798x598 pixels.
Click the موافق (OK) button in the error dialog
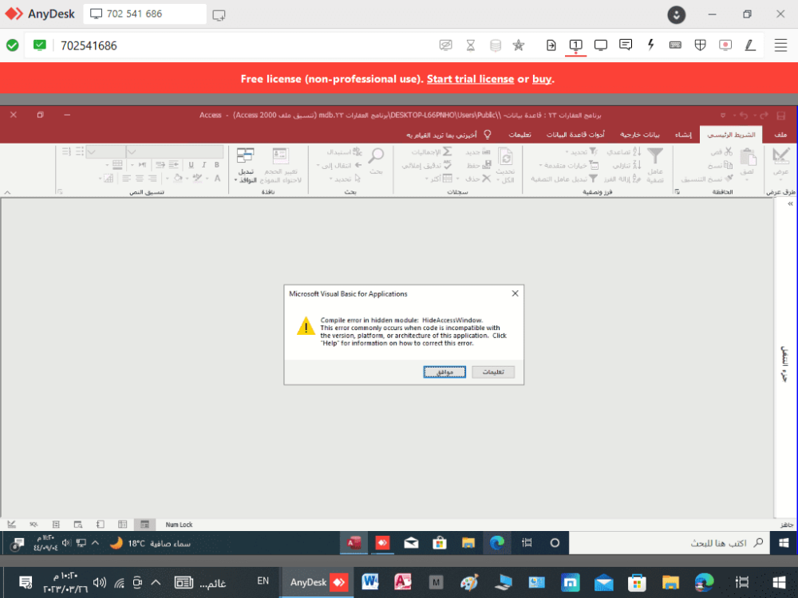444,372
